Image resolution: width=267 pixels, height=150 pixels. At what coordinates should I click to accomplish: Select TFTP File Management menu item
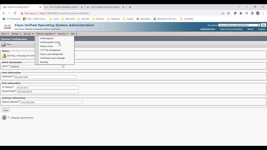tap(50, 50)
